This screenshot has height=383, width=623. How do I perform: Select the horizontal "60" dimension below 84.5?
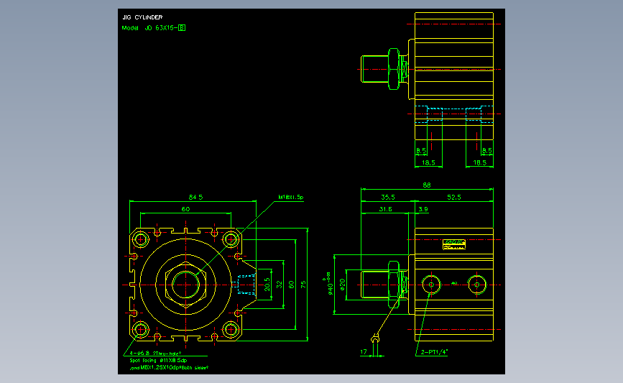185,209
